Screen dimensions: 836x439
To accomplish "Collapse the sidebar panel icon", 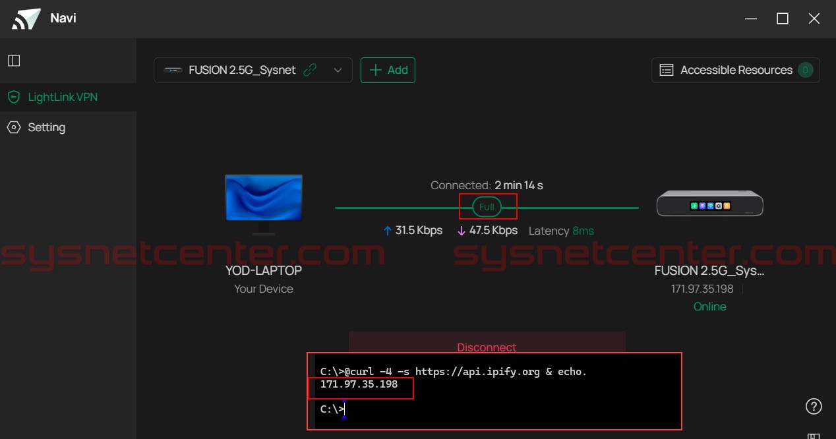I will click(14, 61).
